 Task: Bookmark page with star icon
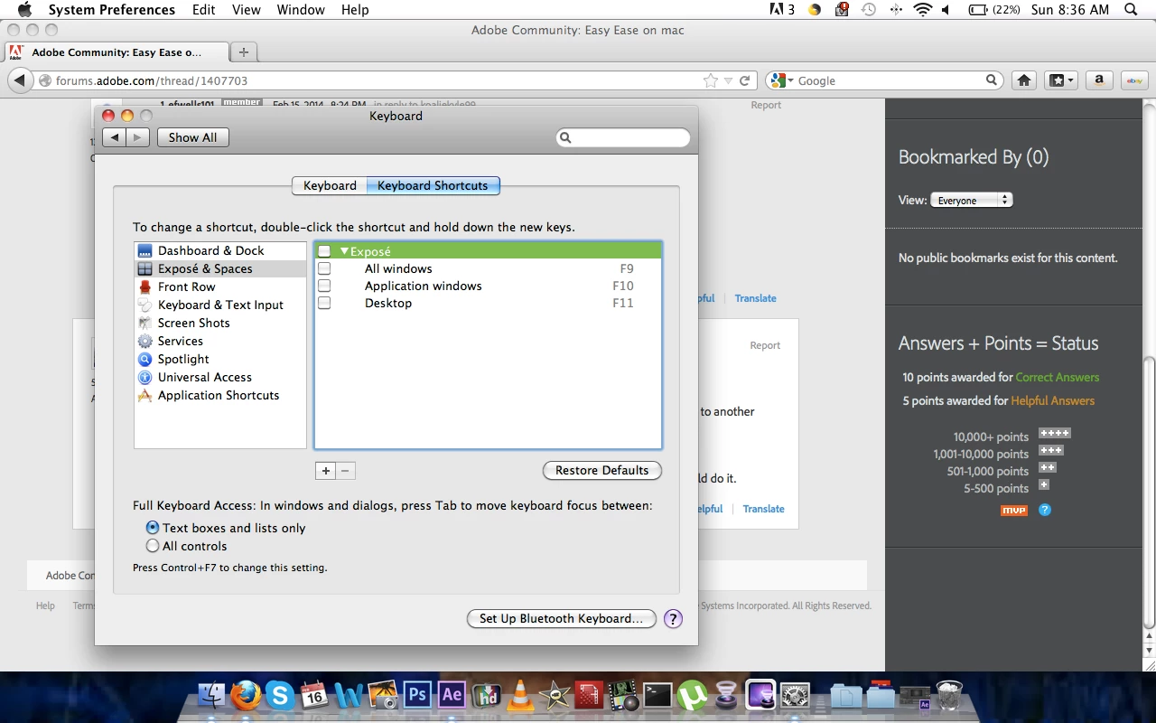click(711, 80)
